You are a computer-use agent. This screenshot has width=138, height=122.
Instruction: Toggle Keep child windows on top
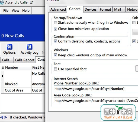55,55
